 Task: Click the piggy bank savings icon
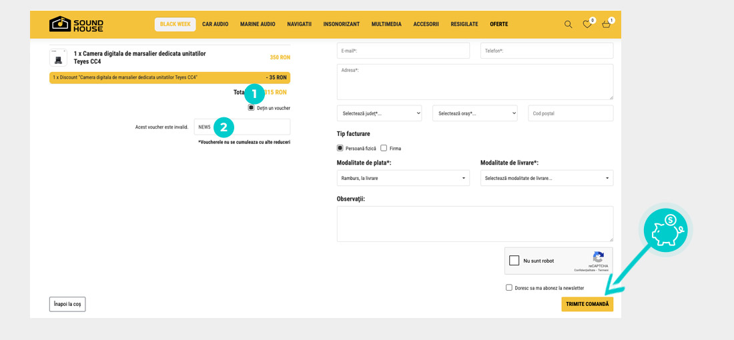pyautogui.click(x=665, y=231)
